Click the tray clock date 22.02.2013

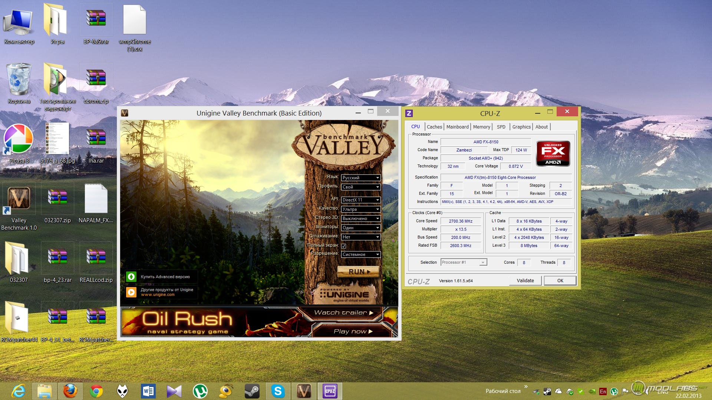point(688,396)
